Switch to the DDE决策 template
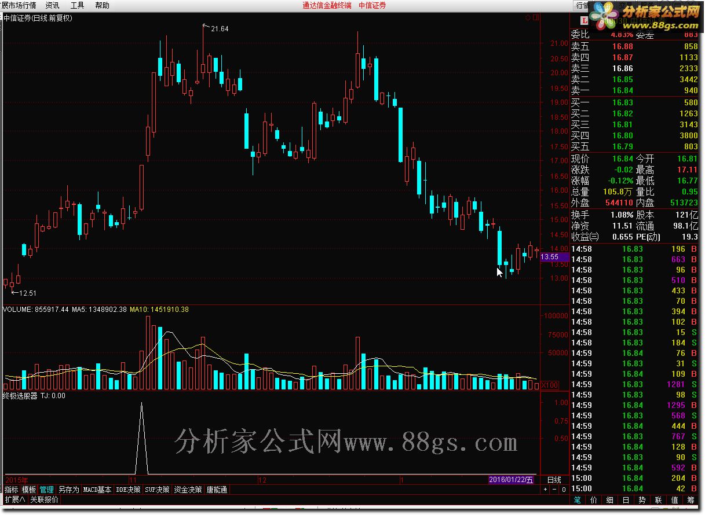The height and width of the screenshot is (515, 705). click(x=128, y=490)
